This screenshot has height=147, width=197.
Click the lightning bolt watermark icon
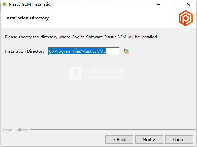pos(76,74)
